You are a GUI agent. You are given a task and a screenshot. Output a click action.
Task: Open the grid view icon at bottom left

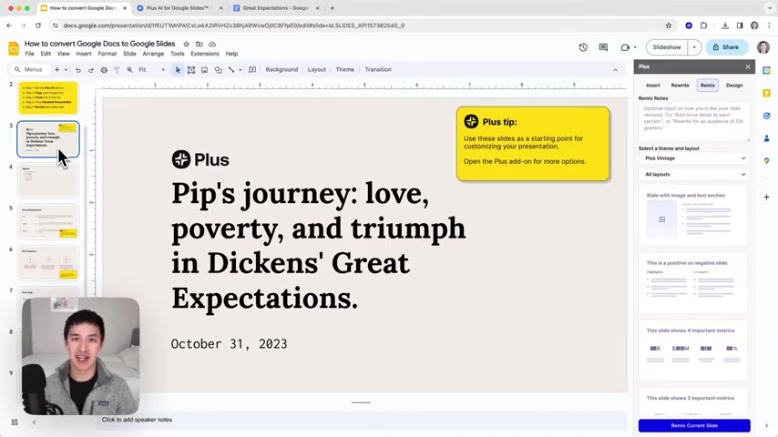pyautogui.click(x=15, y=422)
